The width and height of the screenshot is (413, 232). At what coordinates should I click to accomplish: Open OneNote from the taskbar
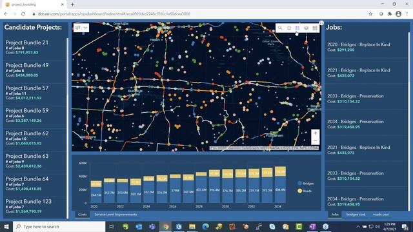point(312,226)
